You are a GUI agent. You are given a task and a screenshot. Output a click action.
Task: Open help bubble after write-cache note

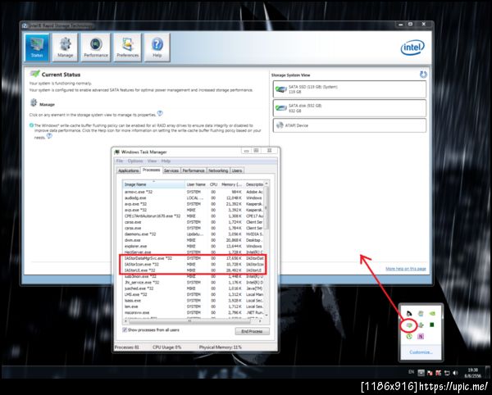pos(49,136)
